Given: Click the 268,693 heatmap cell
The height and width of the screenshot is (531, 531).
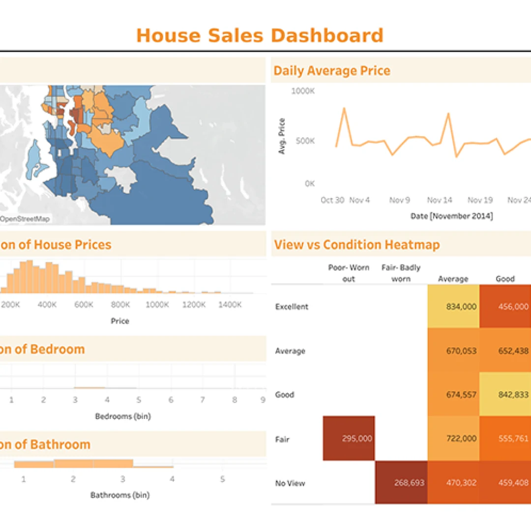Looking at the screenshot, I should point(401,482).
